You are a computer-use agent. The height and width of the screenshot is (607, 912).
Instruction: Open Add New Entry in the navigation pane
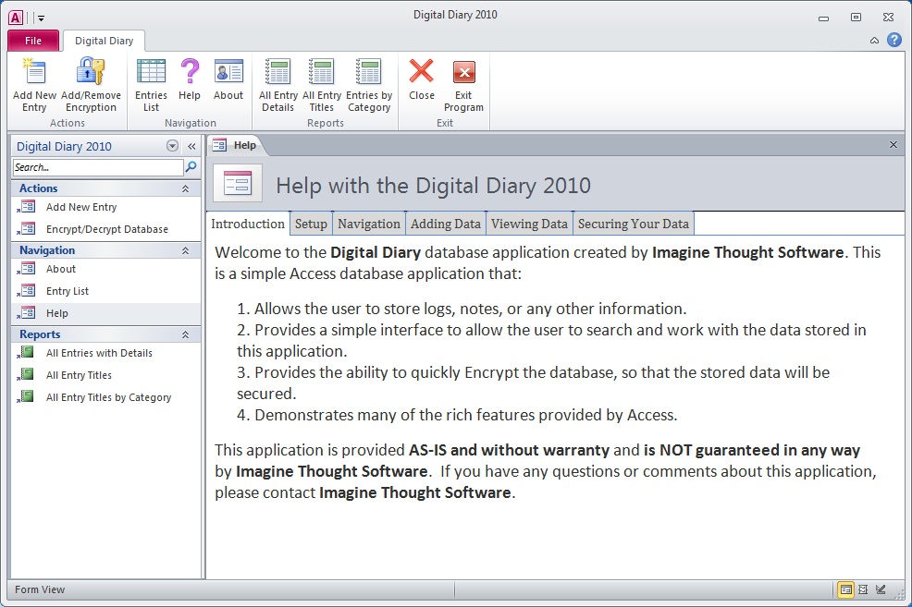[x=105, y=207]
